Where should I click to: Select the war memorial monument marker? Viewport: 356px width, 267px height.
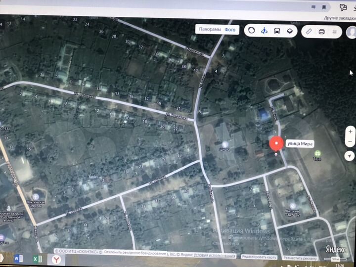click(x=8, y=208)
